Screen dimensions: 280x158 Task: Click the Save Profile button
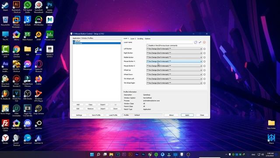[96, 115]
